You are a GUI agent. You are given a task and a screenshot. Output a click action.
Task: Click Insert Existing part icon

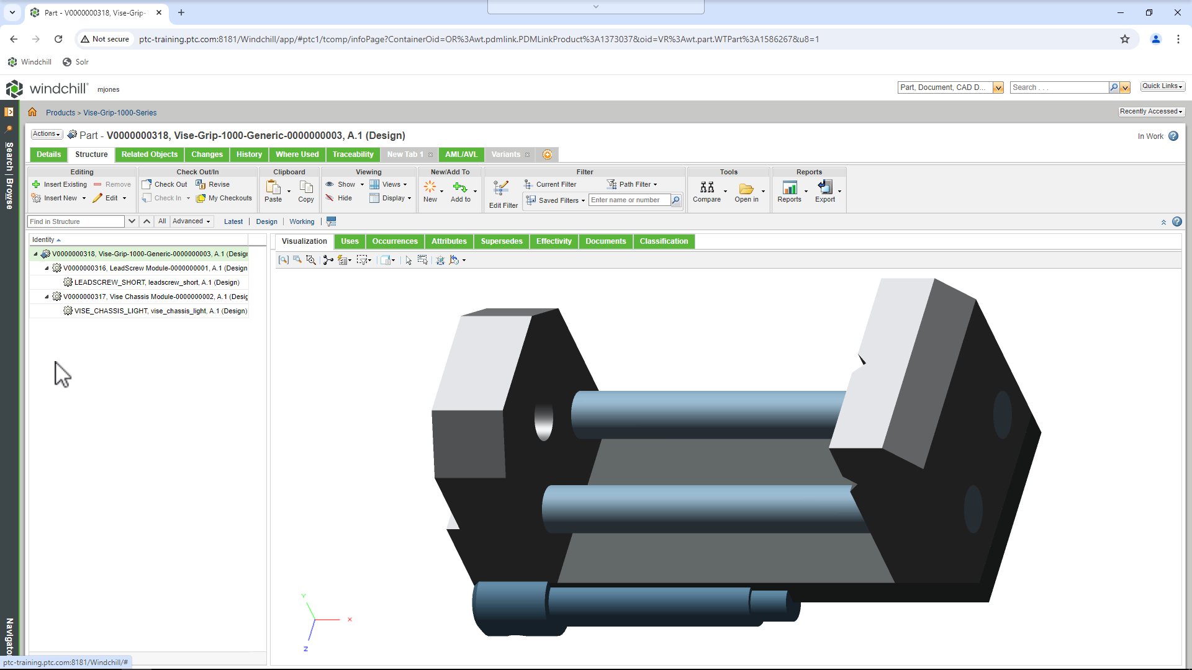pyautogui.click(x=36, y=184)
